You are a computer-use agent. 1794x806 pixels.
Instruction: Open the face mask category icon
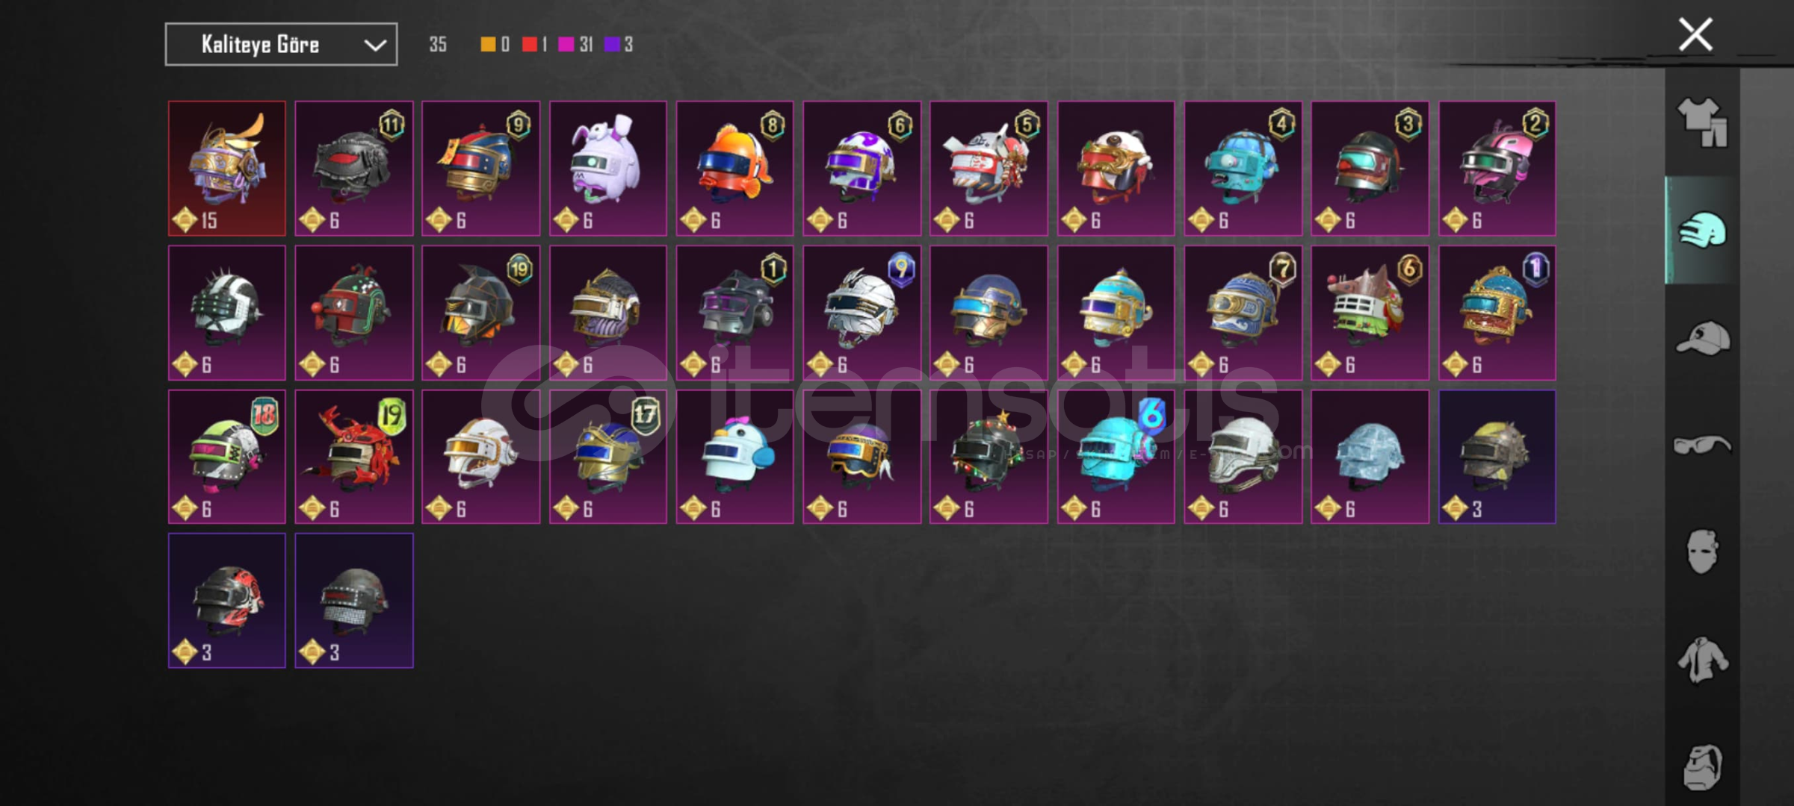click(x=1702, y=552)
